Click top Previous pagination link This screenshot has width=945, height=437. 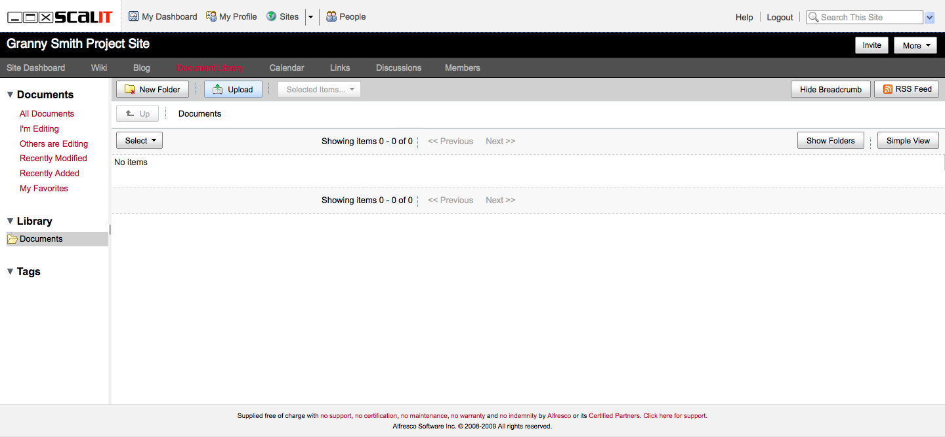click(450, 141)
